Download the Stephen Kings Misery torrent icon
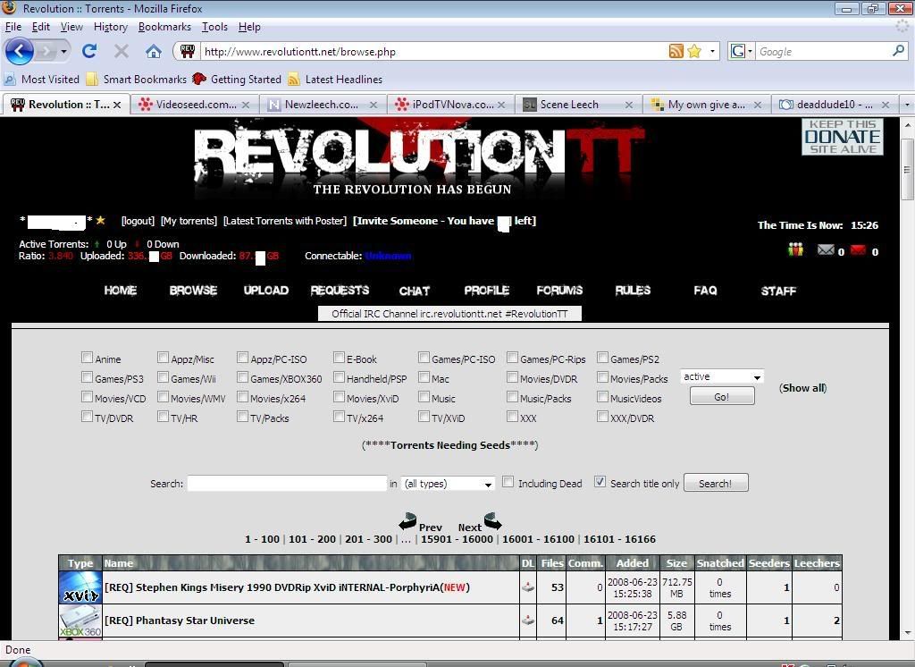The width and height of the screenshot is (915, 667). [528, 587]
